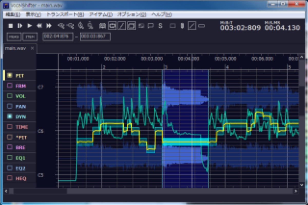Click the first vertical zoom magnifier icon
The height and width of the screenshot is (205, 308).
point(81,26)
